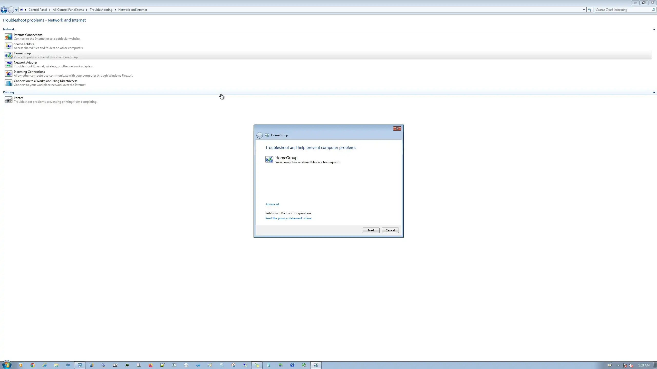Click the DirectAccess workplace connection icon
Screen dimensions: 657x369
[x=8, y=83]
